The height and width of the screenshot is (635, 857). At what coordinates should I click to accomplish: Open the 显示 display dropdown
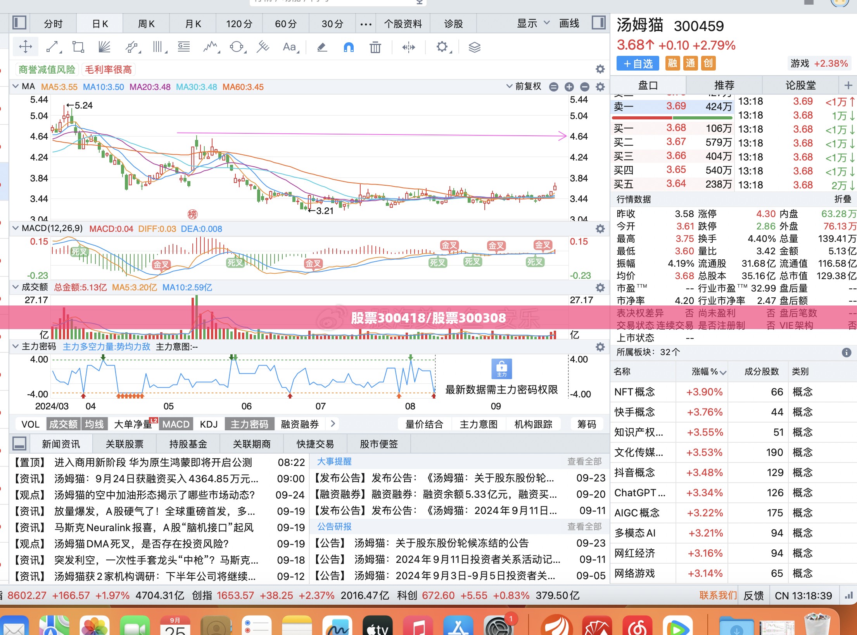click(x=533, y=23)
